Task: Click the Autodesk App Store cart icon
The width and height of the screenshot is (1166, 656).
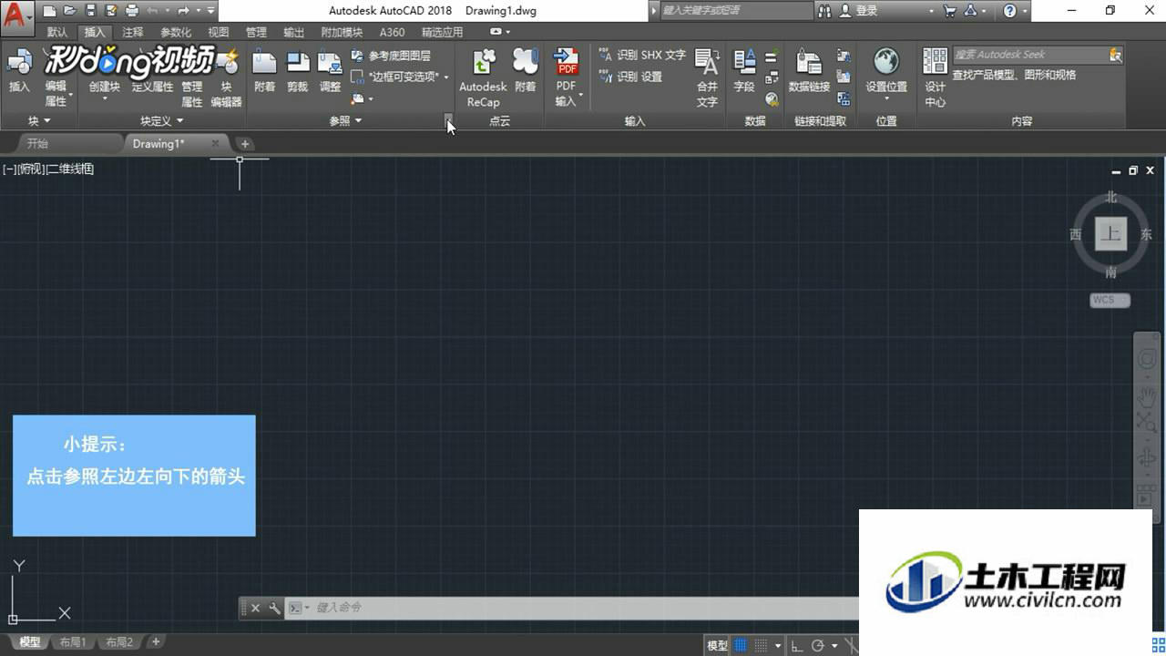Action: [x=950, y=11]
